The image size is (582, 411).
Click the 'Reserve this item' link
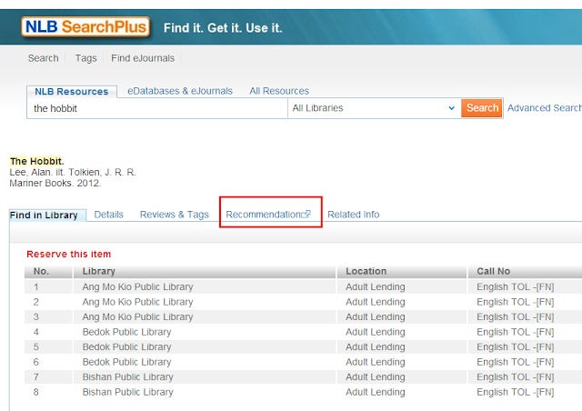[69, 254]
